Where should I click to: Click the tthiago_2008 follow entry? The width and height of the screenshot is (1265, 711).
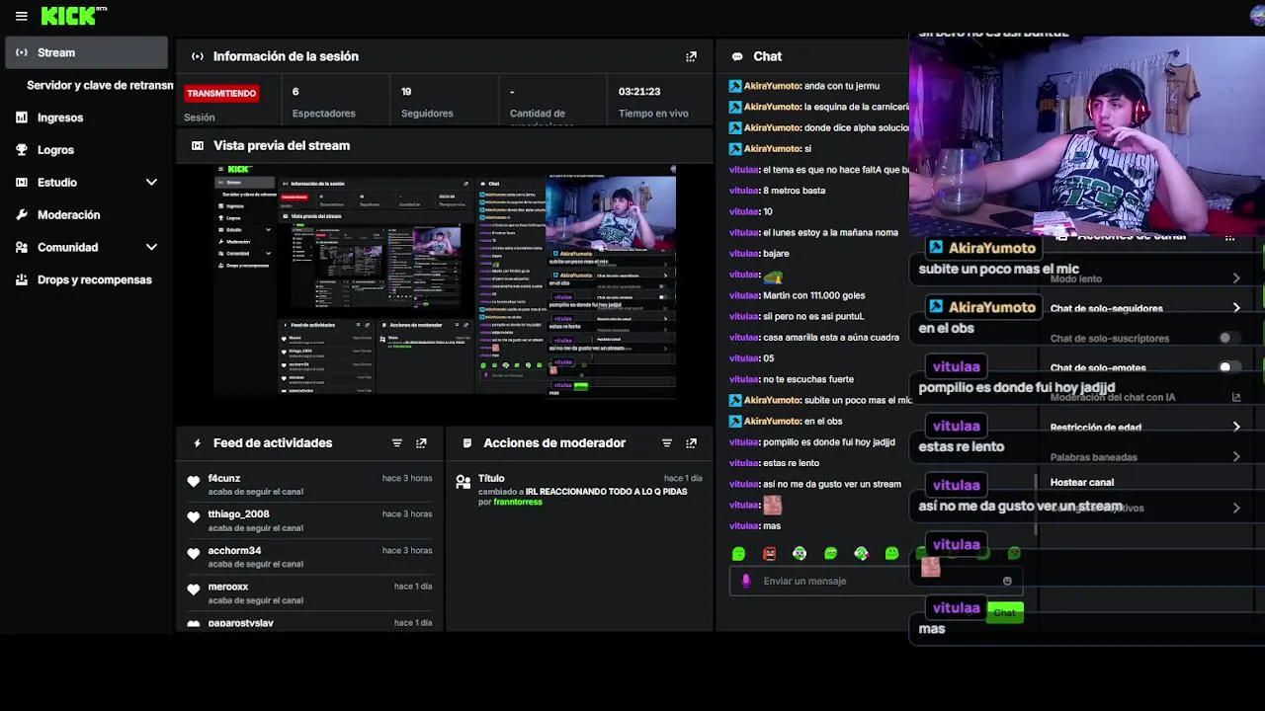pos(310,520)
